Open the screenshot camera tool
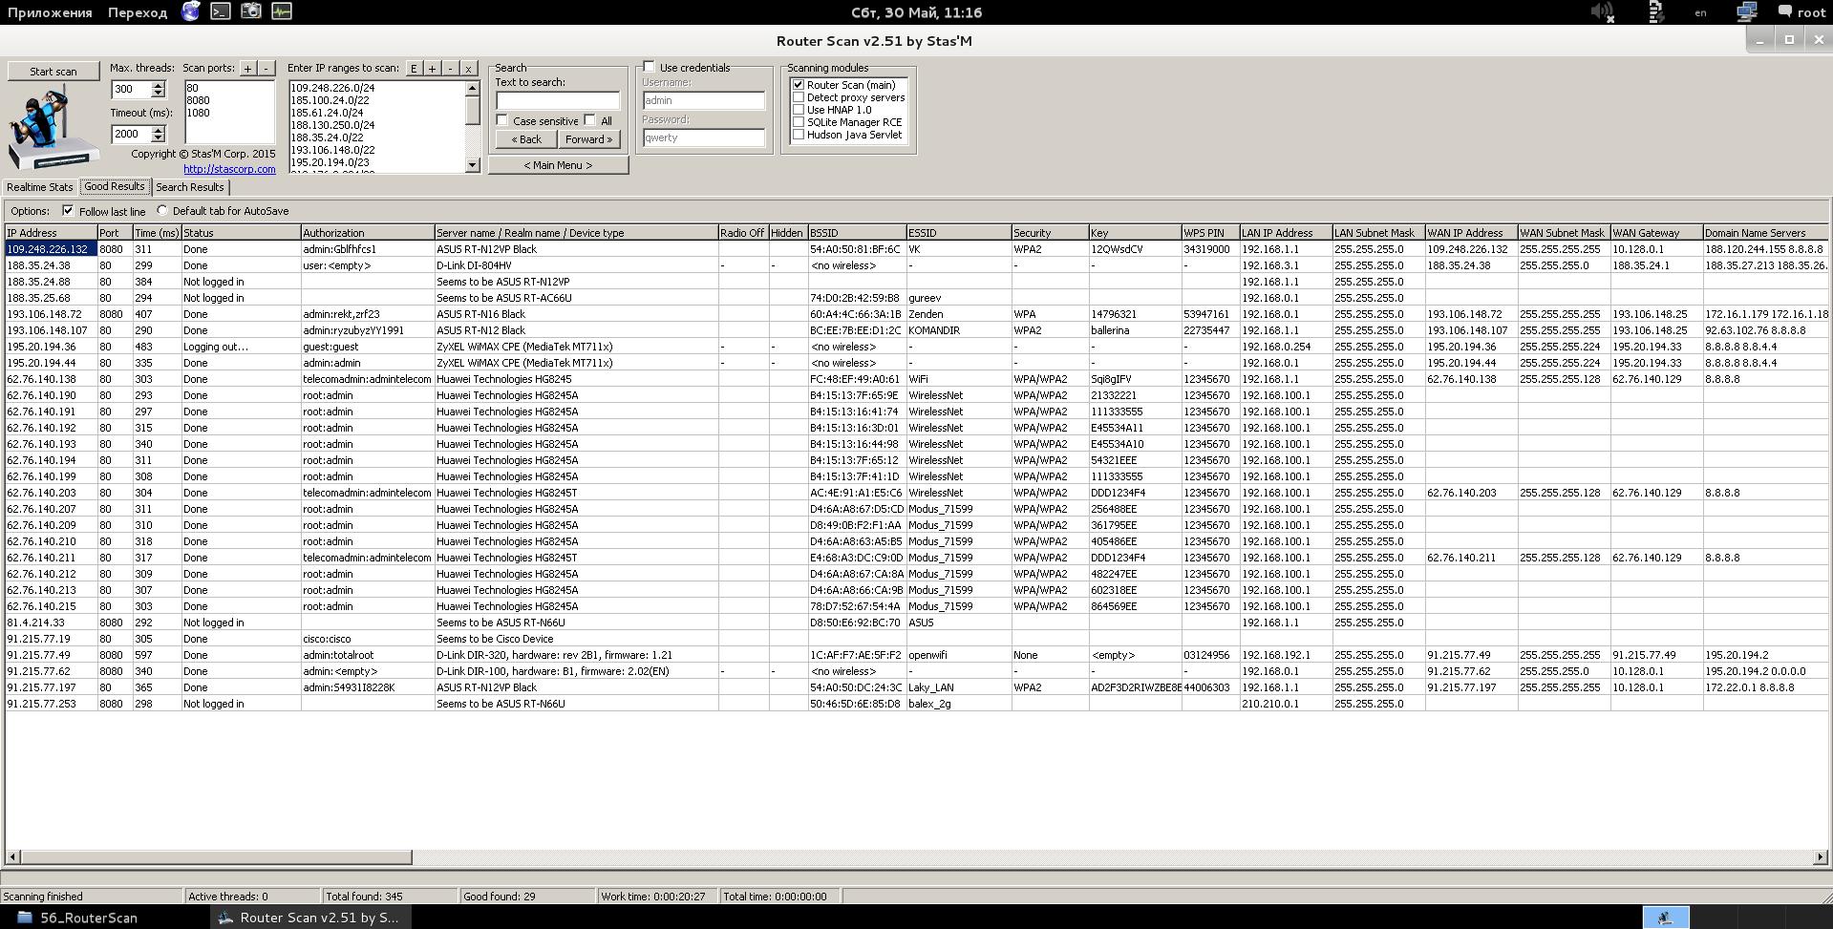The height and width of the screenshot is (929, 1833). [x=251, y=11]
